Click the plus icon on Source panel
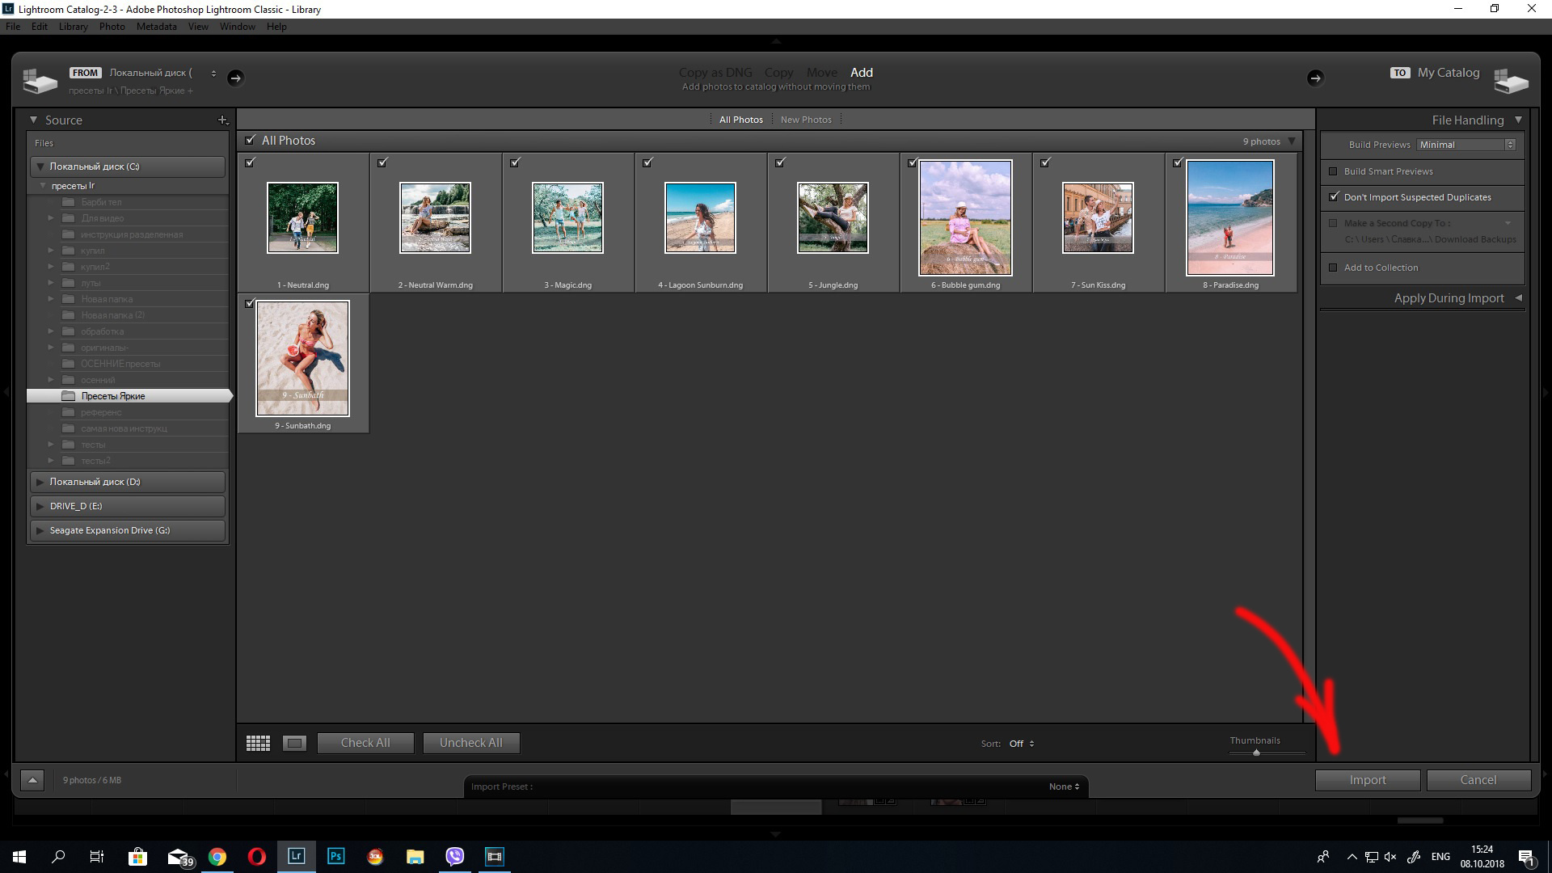 coord(223,120)
